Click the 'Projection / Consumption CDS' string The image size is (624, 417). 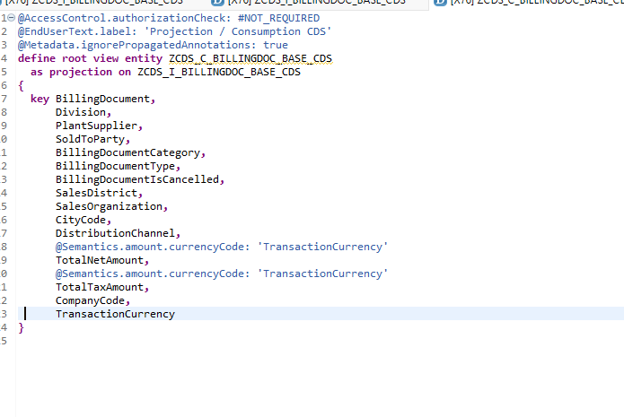click(x=238, y=31)
